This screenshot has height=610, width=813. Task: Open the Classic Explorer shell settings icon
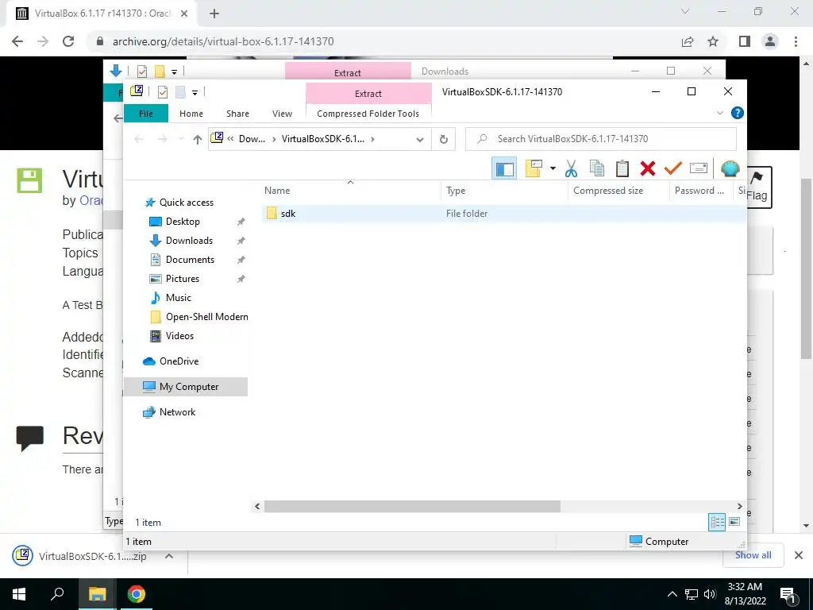730,168
